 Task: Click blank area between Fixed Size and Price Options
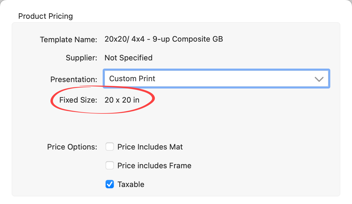click(176, 125)
